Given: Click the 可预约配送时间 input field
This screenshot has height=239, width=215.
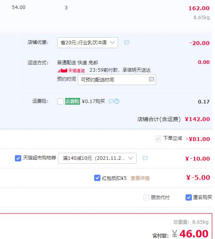Looking at the screenshot, I should pyautogui.click(x=117, y=80).
